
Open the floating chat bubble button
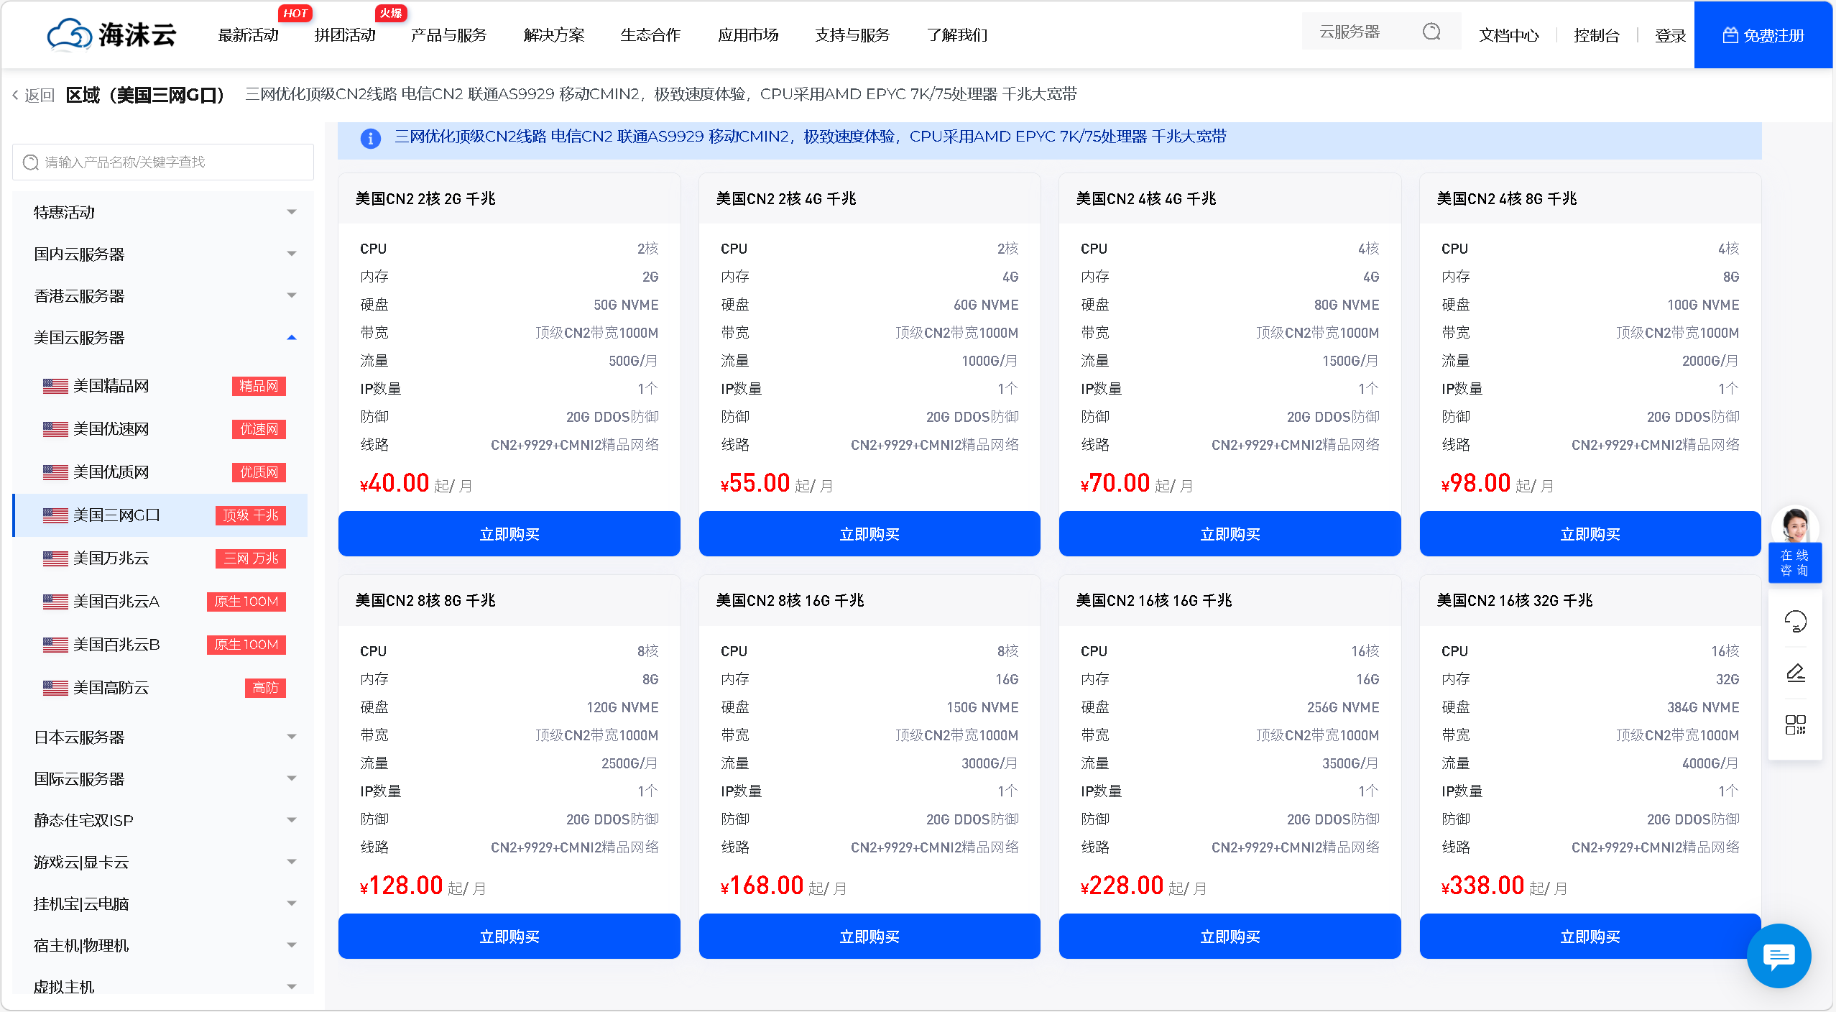1779,956
